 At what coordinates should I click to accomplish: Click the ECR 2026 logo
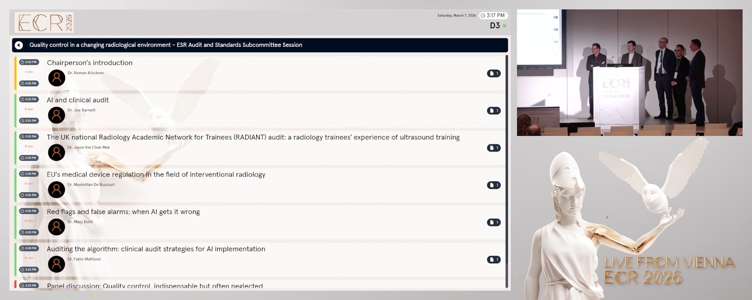(x=44, y=23)
